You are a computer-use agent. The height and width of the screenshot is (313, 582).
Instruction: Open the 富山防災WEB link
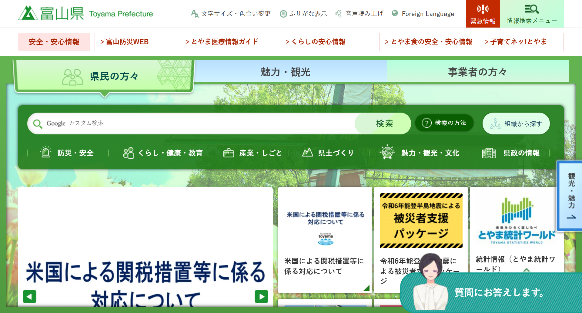(x=125, y=42)
